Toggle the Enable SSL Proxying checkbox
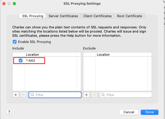165x119 pixels. (x=15, y=42)
